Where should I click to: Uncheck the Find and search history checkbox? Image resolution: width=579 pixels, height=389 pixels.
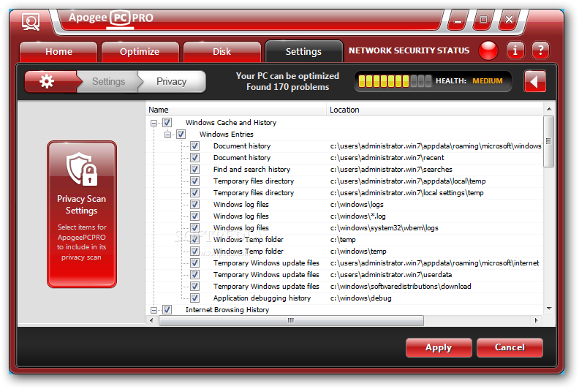click(x=194, y=170)
